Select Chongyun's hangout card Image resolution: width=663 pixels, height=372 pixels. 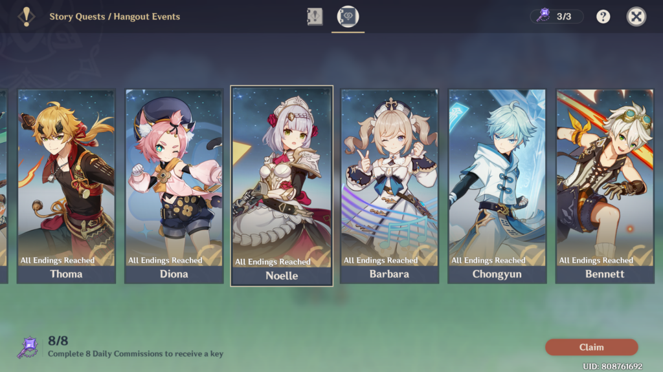tap(497, 186)
